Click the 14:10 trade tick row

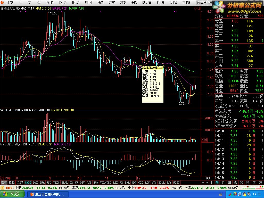(239, 131)
